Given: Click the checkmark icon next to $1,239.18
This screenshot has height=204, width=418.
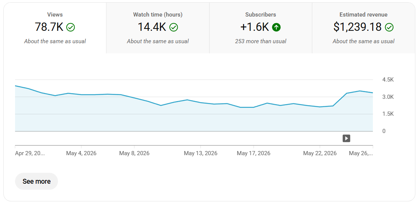Looking at the screenshot, I should 389,27.
